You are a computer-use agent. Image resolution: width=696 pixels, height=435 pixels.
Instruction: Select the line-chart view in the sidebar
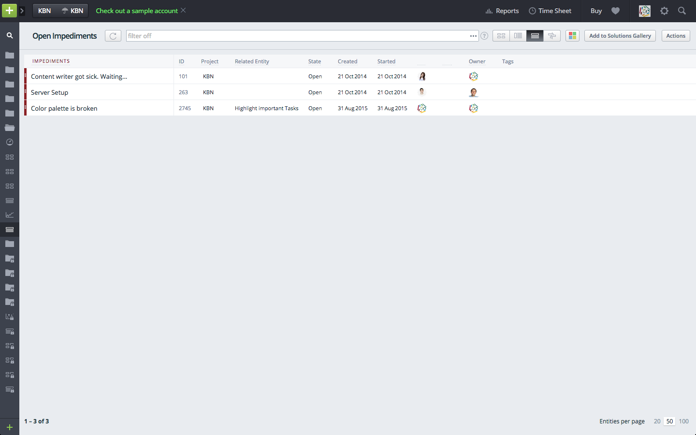(10, 215)
